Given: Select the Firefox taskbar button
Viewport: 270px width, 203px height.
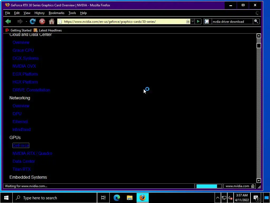Looking at the screenshot, I should tap(143, 198).
